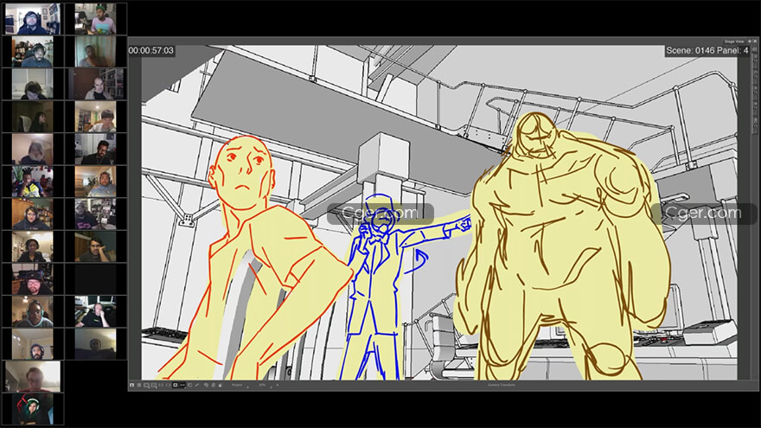Screen dimensions: 761x428
Task: Select the Stage View tab
Action: [x=734, y=42]
